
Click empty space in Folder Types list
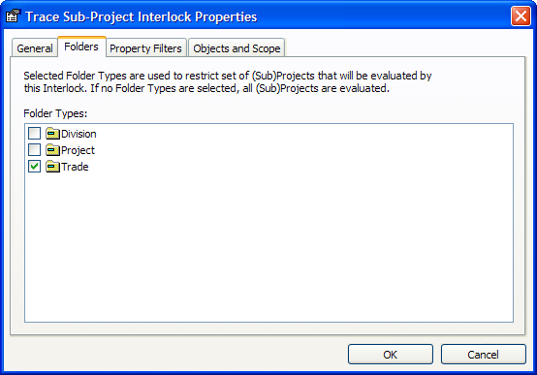click(x=268, y=246)
